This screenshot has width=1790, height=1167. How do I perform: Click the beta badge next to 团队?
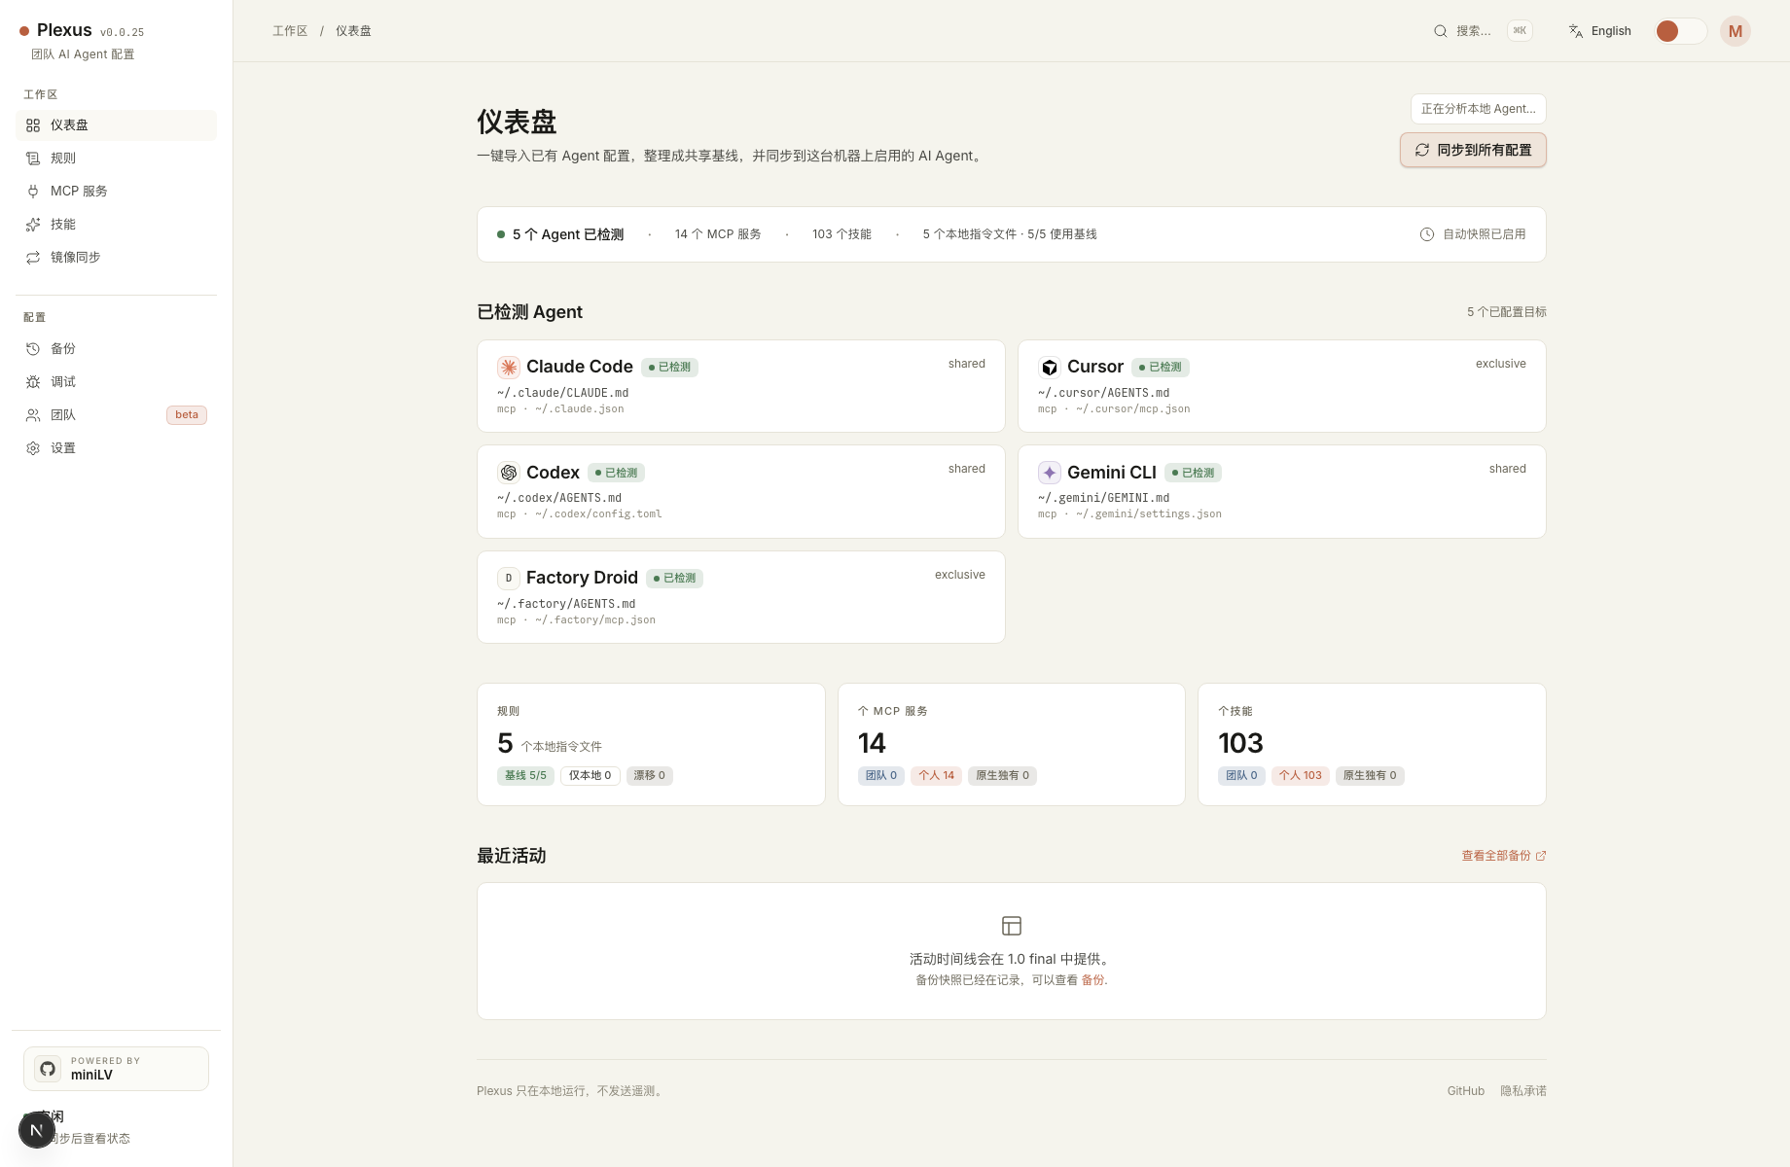pos(187,415)
